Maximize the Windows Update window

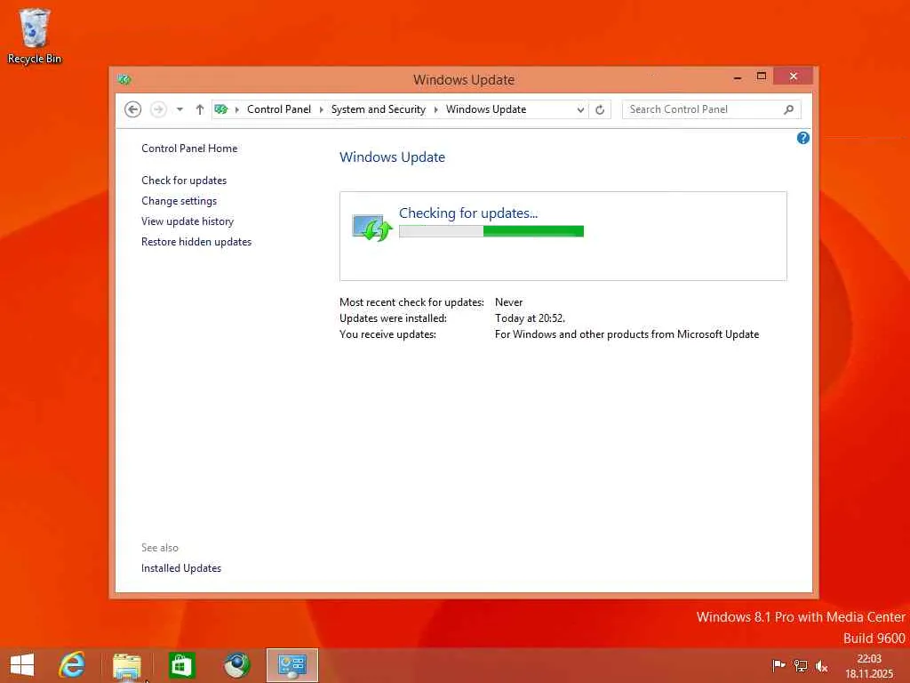coord(762,76)
